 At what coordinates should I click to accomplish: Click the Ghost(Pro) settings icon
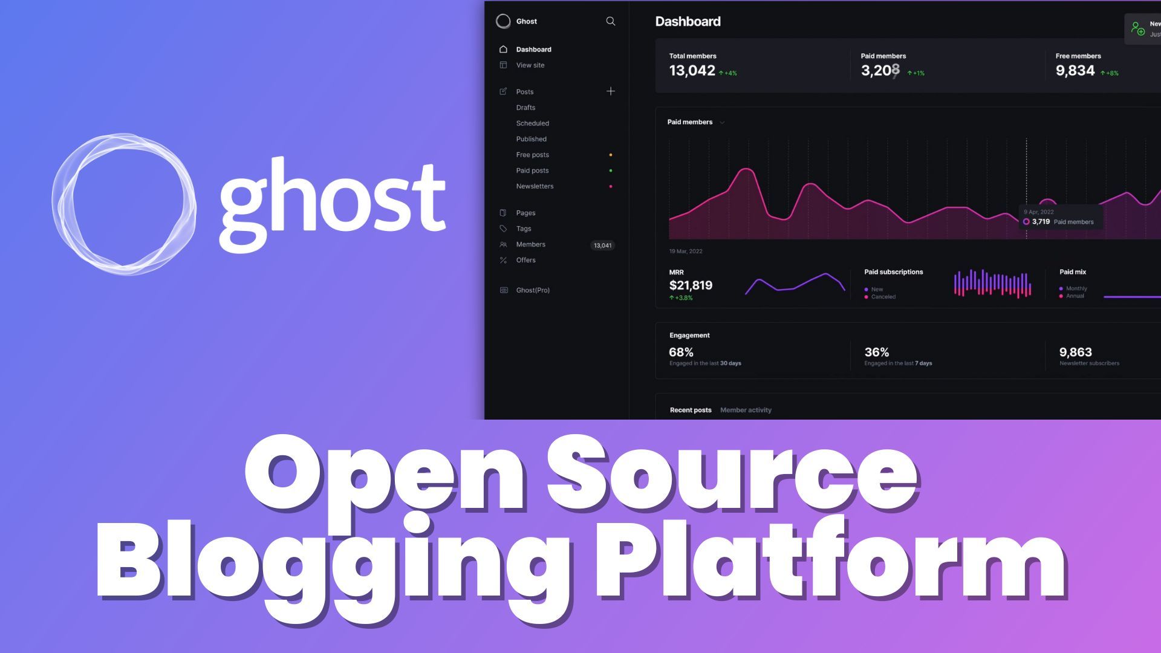coord(503,290)
